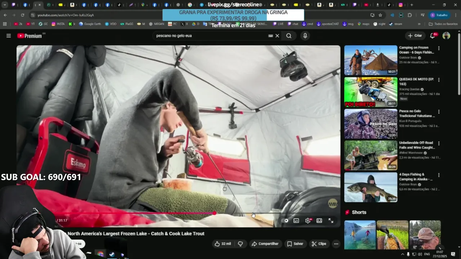Show hidden system tray icons chevron
The image size is (461, 259).
click(403, 254)
